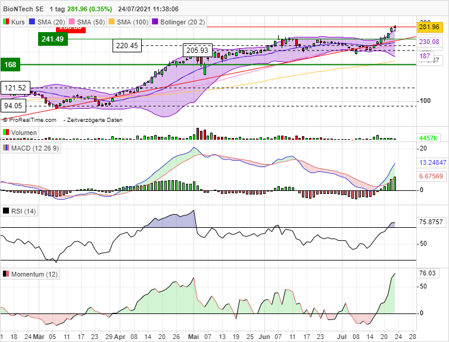Select the SMA (20) legend label
449x342 pixels.
51,22
